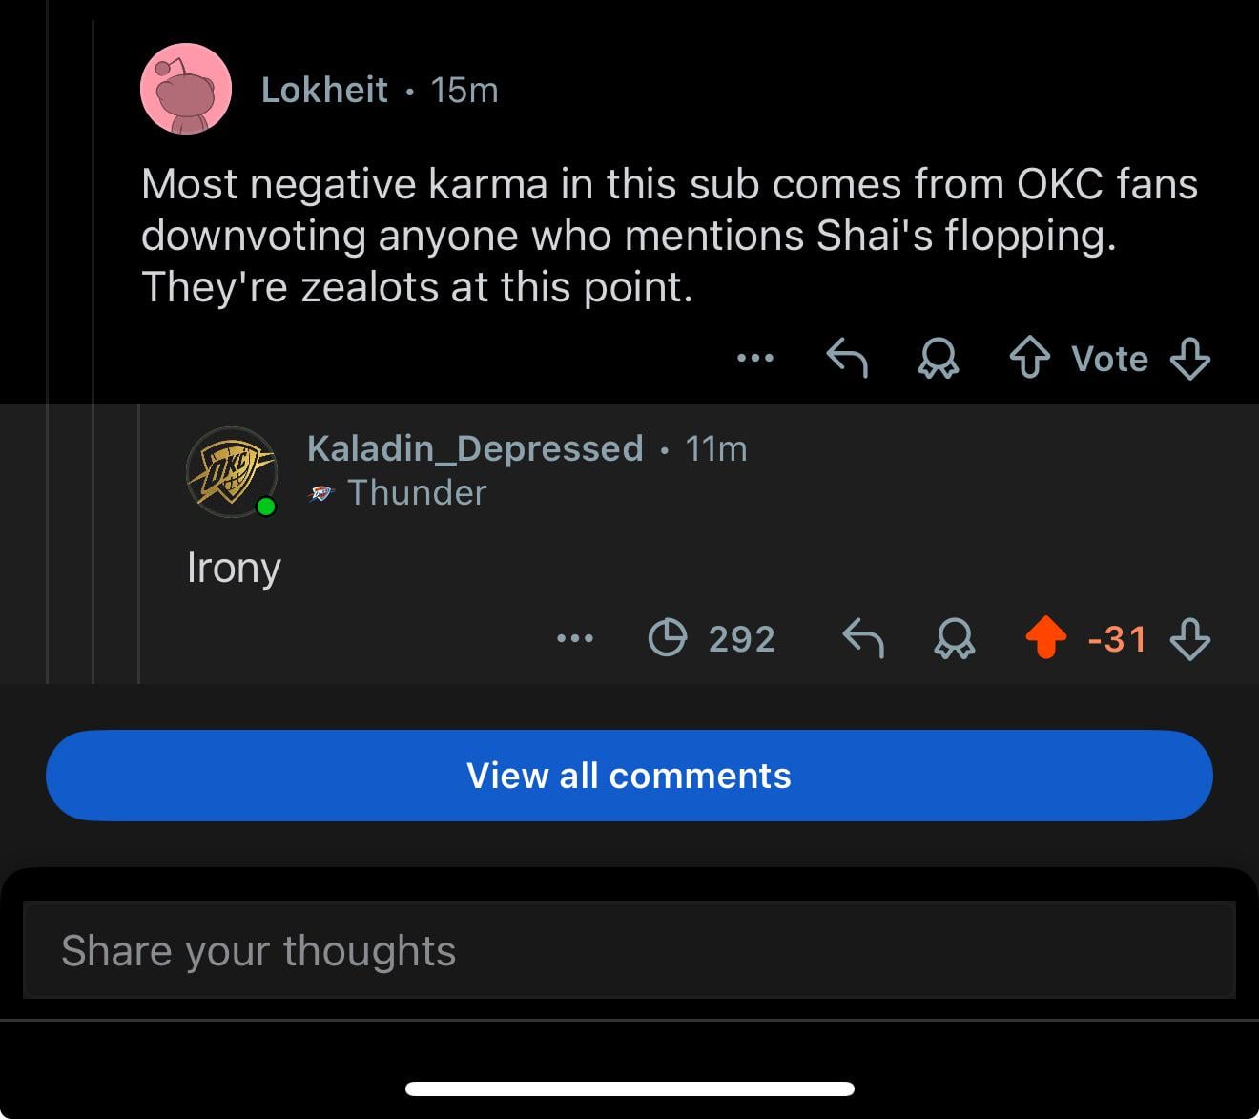1259x1119 pixels.
Task: Downvote the Irony comment
Action: pos(1190,638)
